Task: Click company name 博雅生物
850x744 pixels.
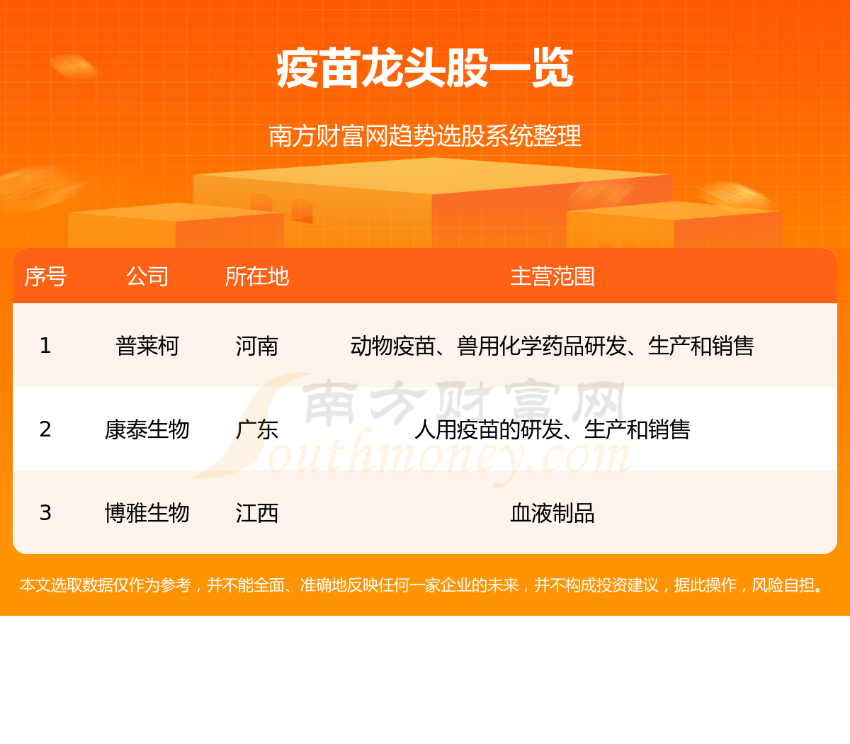Action: point(147,513)
